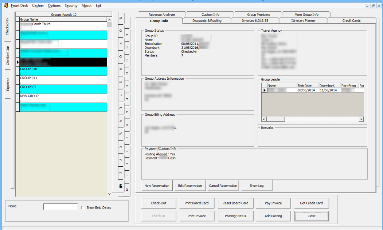The width and height of the screenshot is (383, 230).
Task: Open the Credit Cards tab
Action: [x=351, y=21]
